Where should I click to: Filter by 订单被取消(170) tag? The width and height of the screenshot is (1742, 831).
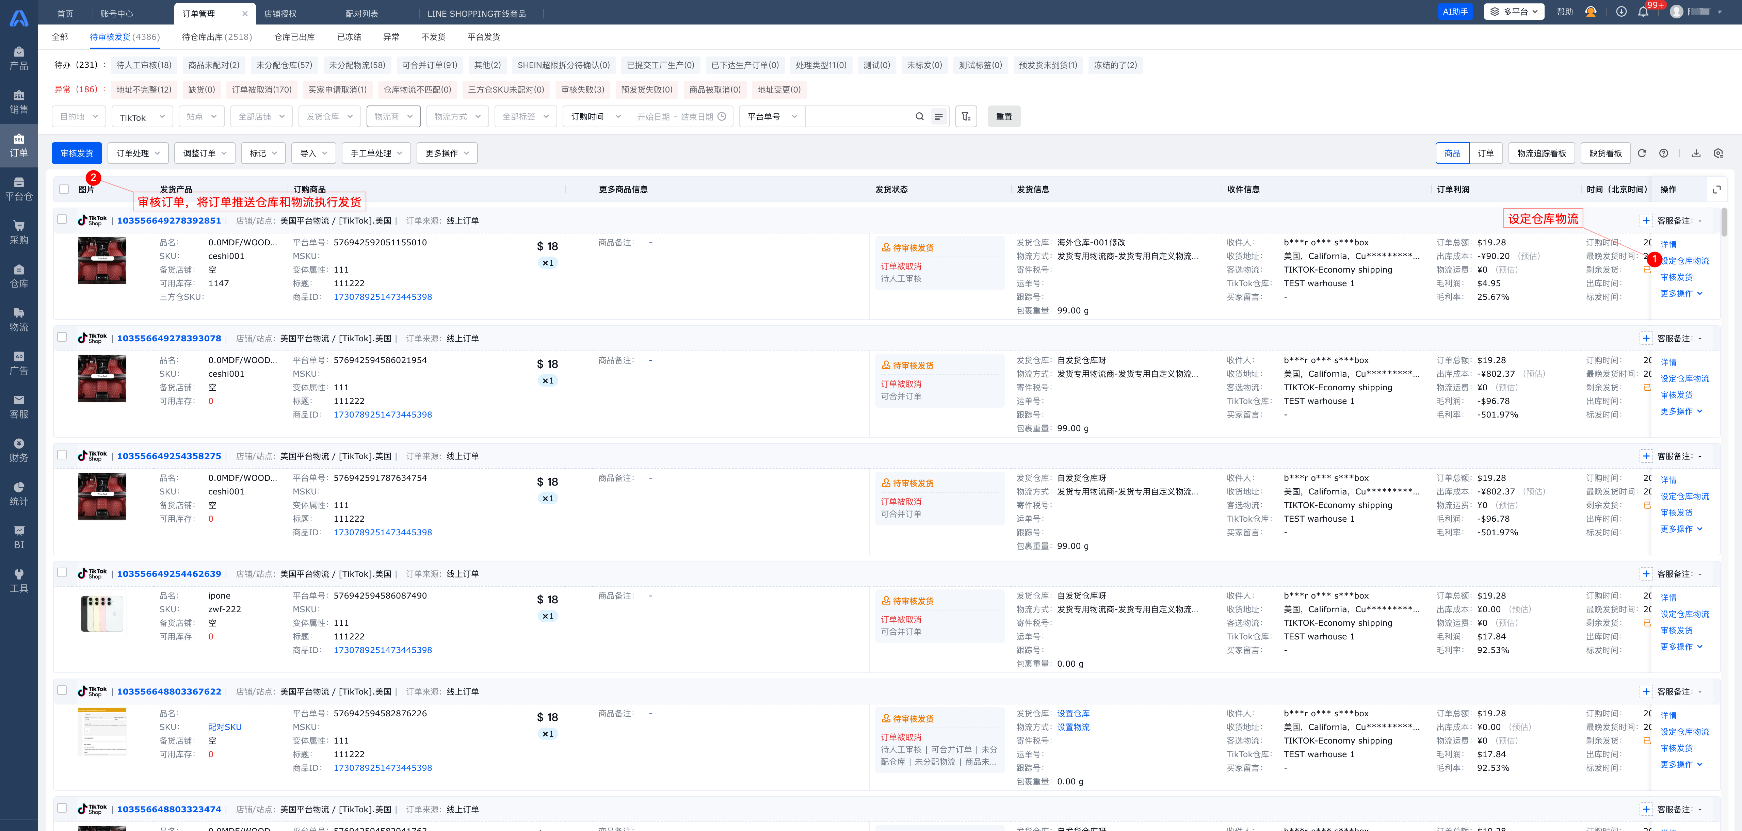262,89
